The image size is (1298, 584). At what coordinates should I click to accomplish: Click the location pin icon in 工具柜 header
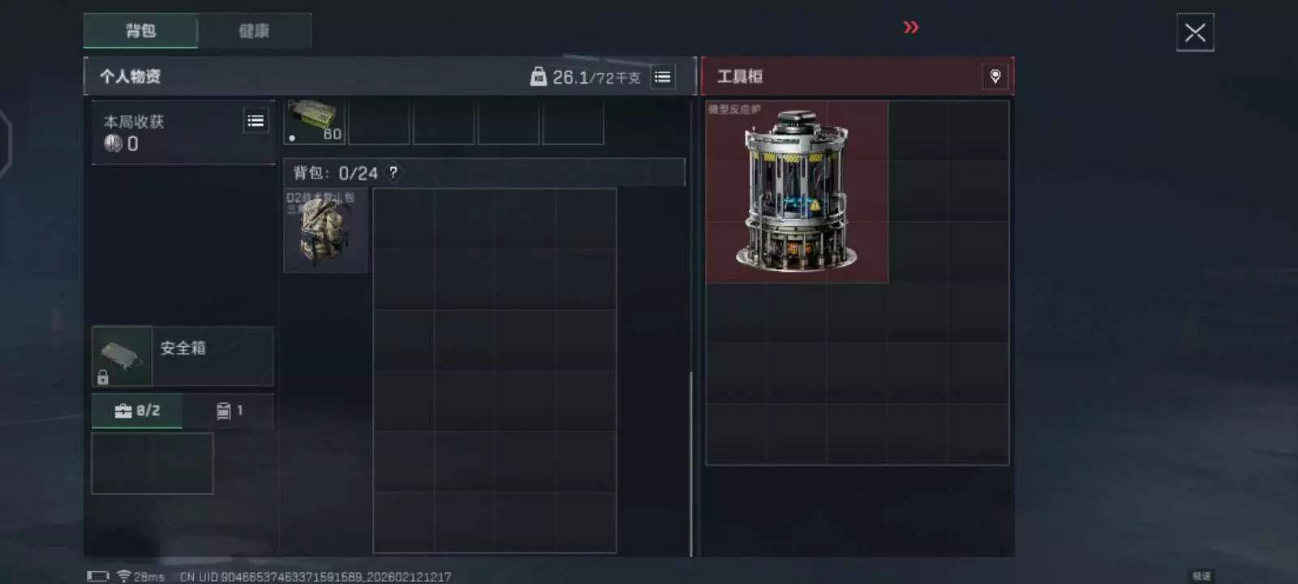click(995, 76)
